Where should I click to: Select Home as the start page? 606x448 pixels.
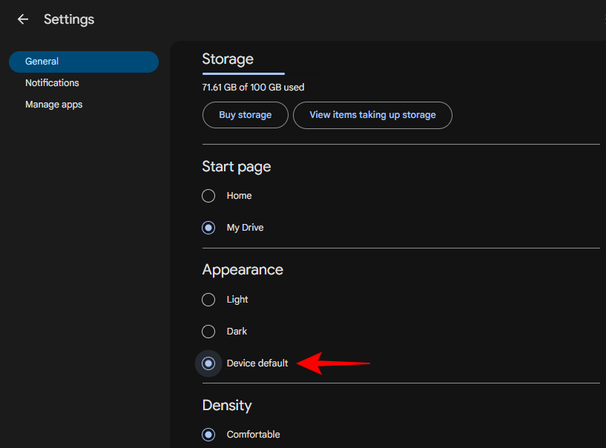tap(208, 196)
